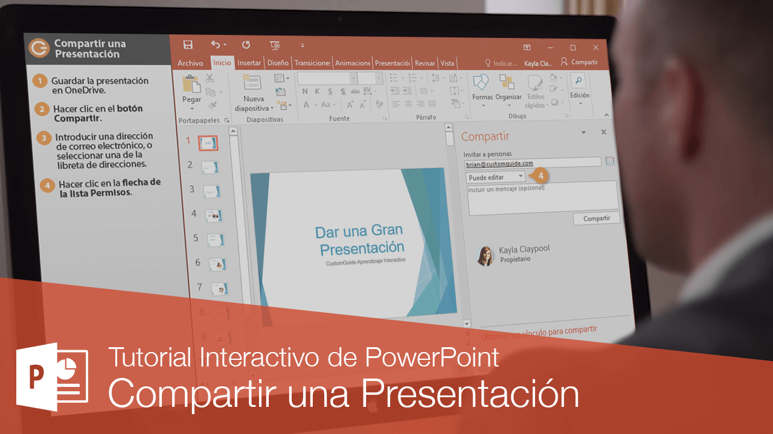
Task: Align text right in Párrafo group
Action: tap(420, 104)
